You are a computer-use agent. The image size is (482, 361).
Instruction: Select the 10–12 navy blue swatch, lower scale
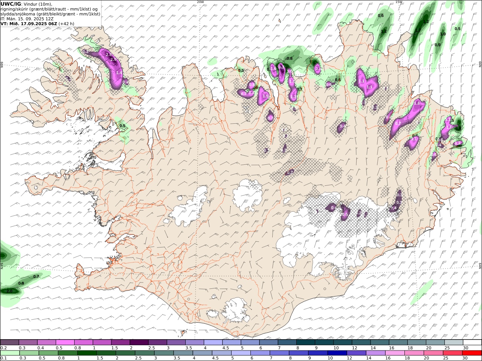coord(337,353)
